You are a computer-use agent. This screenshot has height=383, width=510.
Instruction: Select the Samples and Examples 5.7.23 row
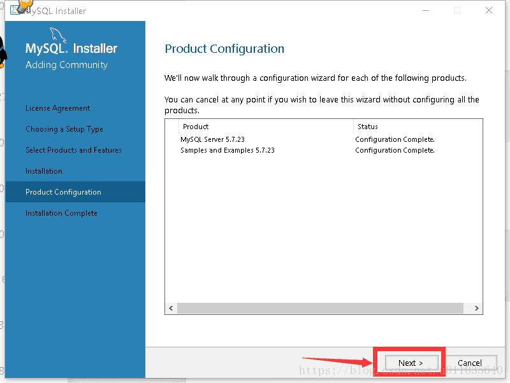324,150
